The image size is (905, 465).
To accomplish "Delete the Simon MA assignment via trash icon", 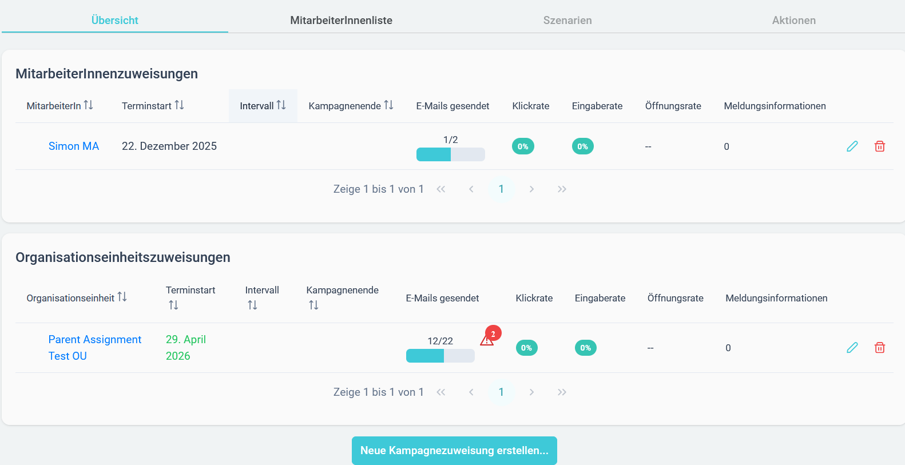I will pos(880,146).
